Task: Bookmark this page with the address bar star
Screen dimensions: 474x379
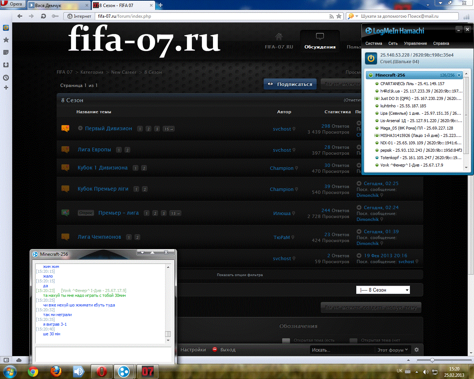Action: click(339, 16)
